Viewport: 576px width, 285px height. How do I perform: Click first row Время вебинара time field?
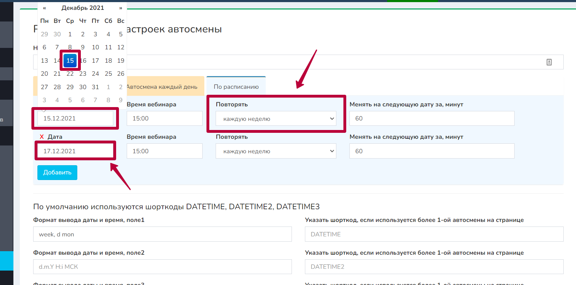click(x=164, y=118)
